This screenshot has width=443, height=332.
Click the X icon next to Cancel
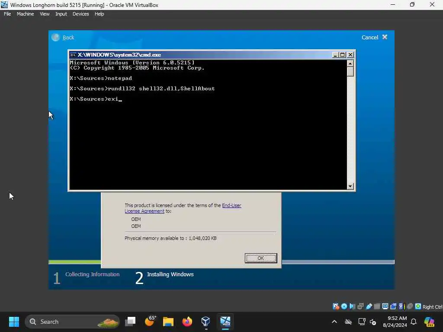(385, 37)
